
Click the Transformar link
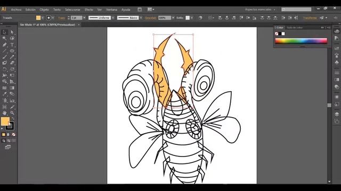(x=310, y=18)
